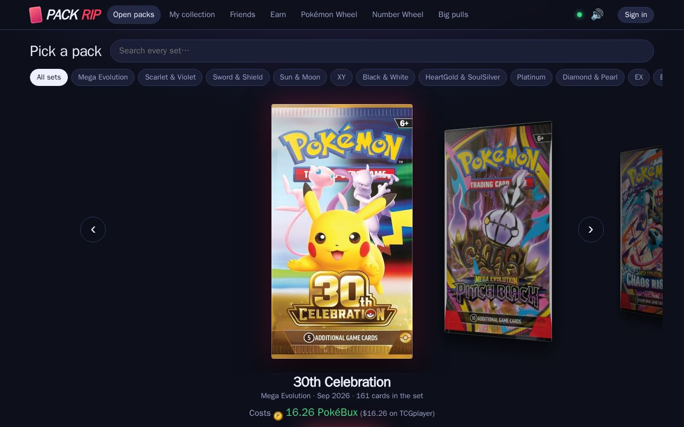
Task: View Big pulls
Action: coord(453,14)
